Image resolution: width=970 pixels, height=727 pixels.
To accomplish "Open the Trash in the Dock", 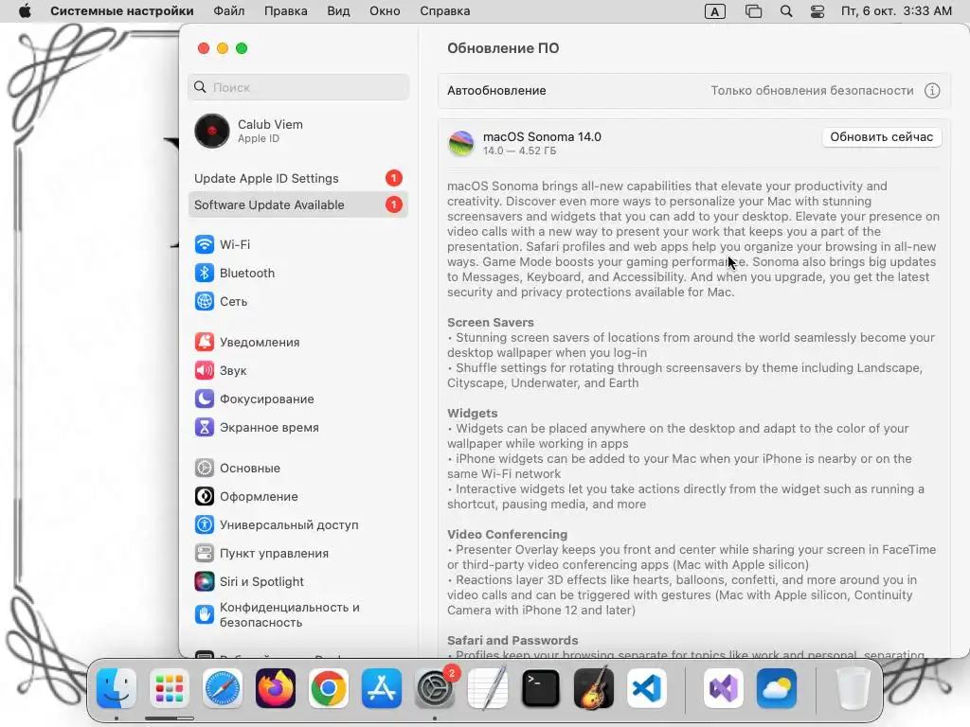I will coord(853,688).
